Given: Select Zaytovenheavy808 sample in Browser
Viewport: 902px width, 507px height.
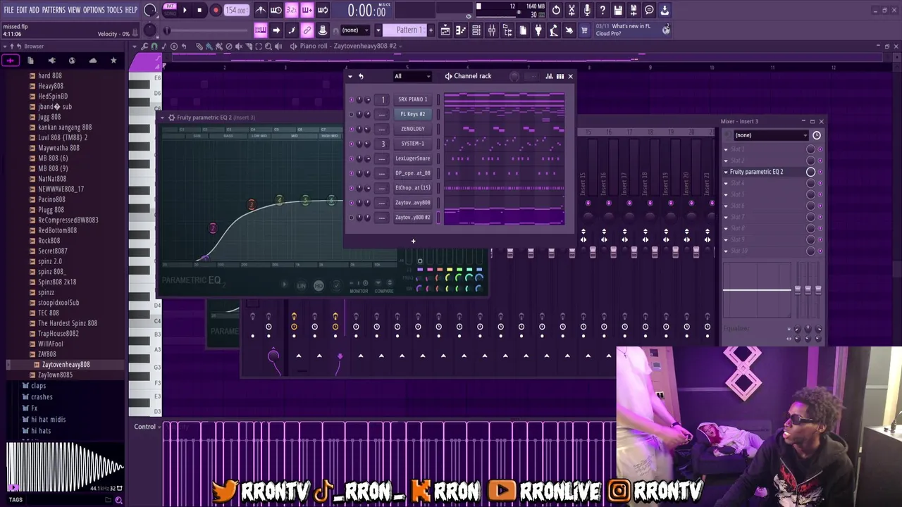Looking at the screenshot, I should tap(66, 365).
